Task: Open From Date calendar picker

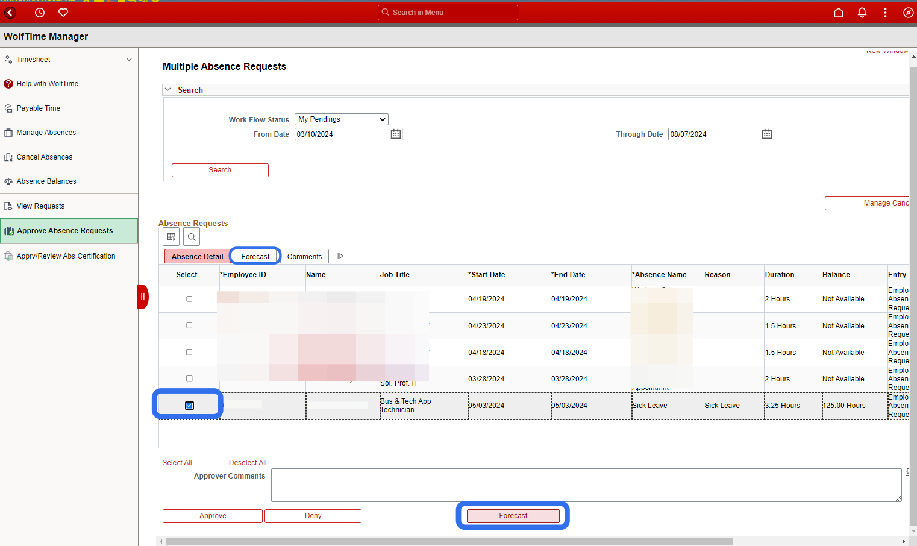Action: point(396,134)
